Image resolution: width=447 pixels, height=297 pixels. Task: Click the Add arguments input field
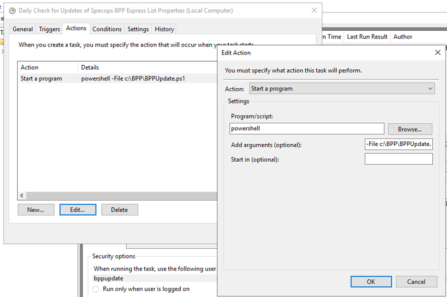[x=398, y=144]
